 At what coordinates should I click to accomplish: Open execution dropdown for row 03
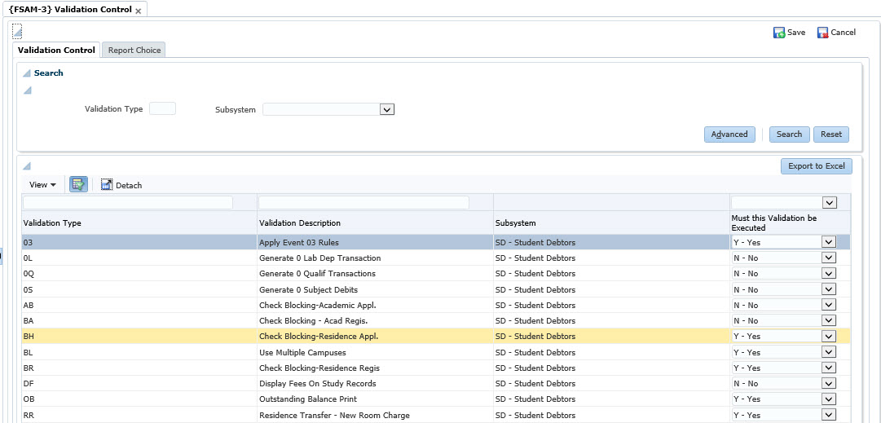pos(829,242)
